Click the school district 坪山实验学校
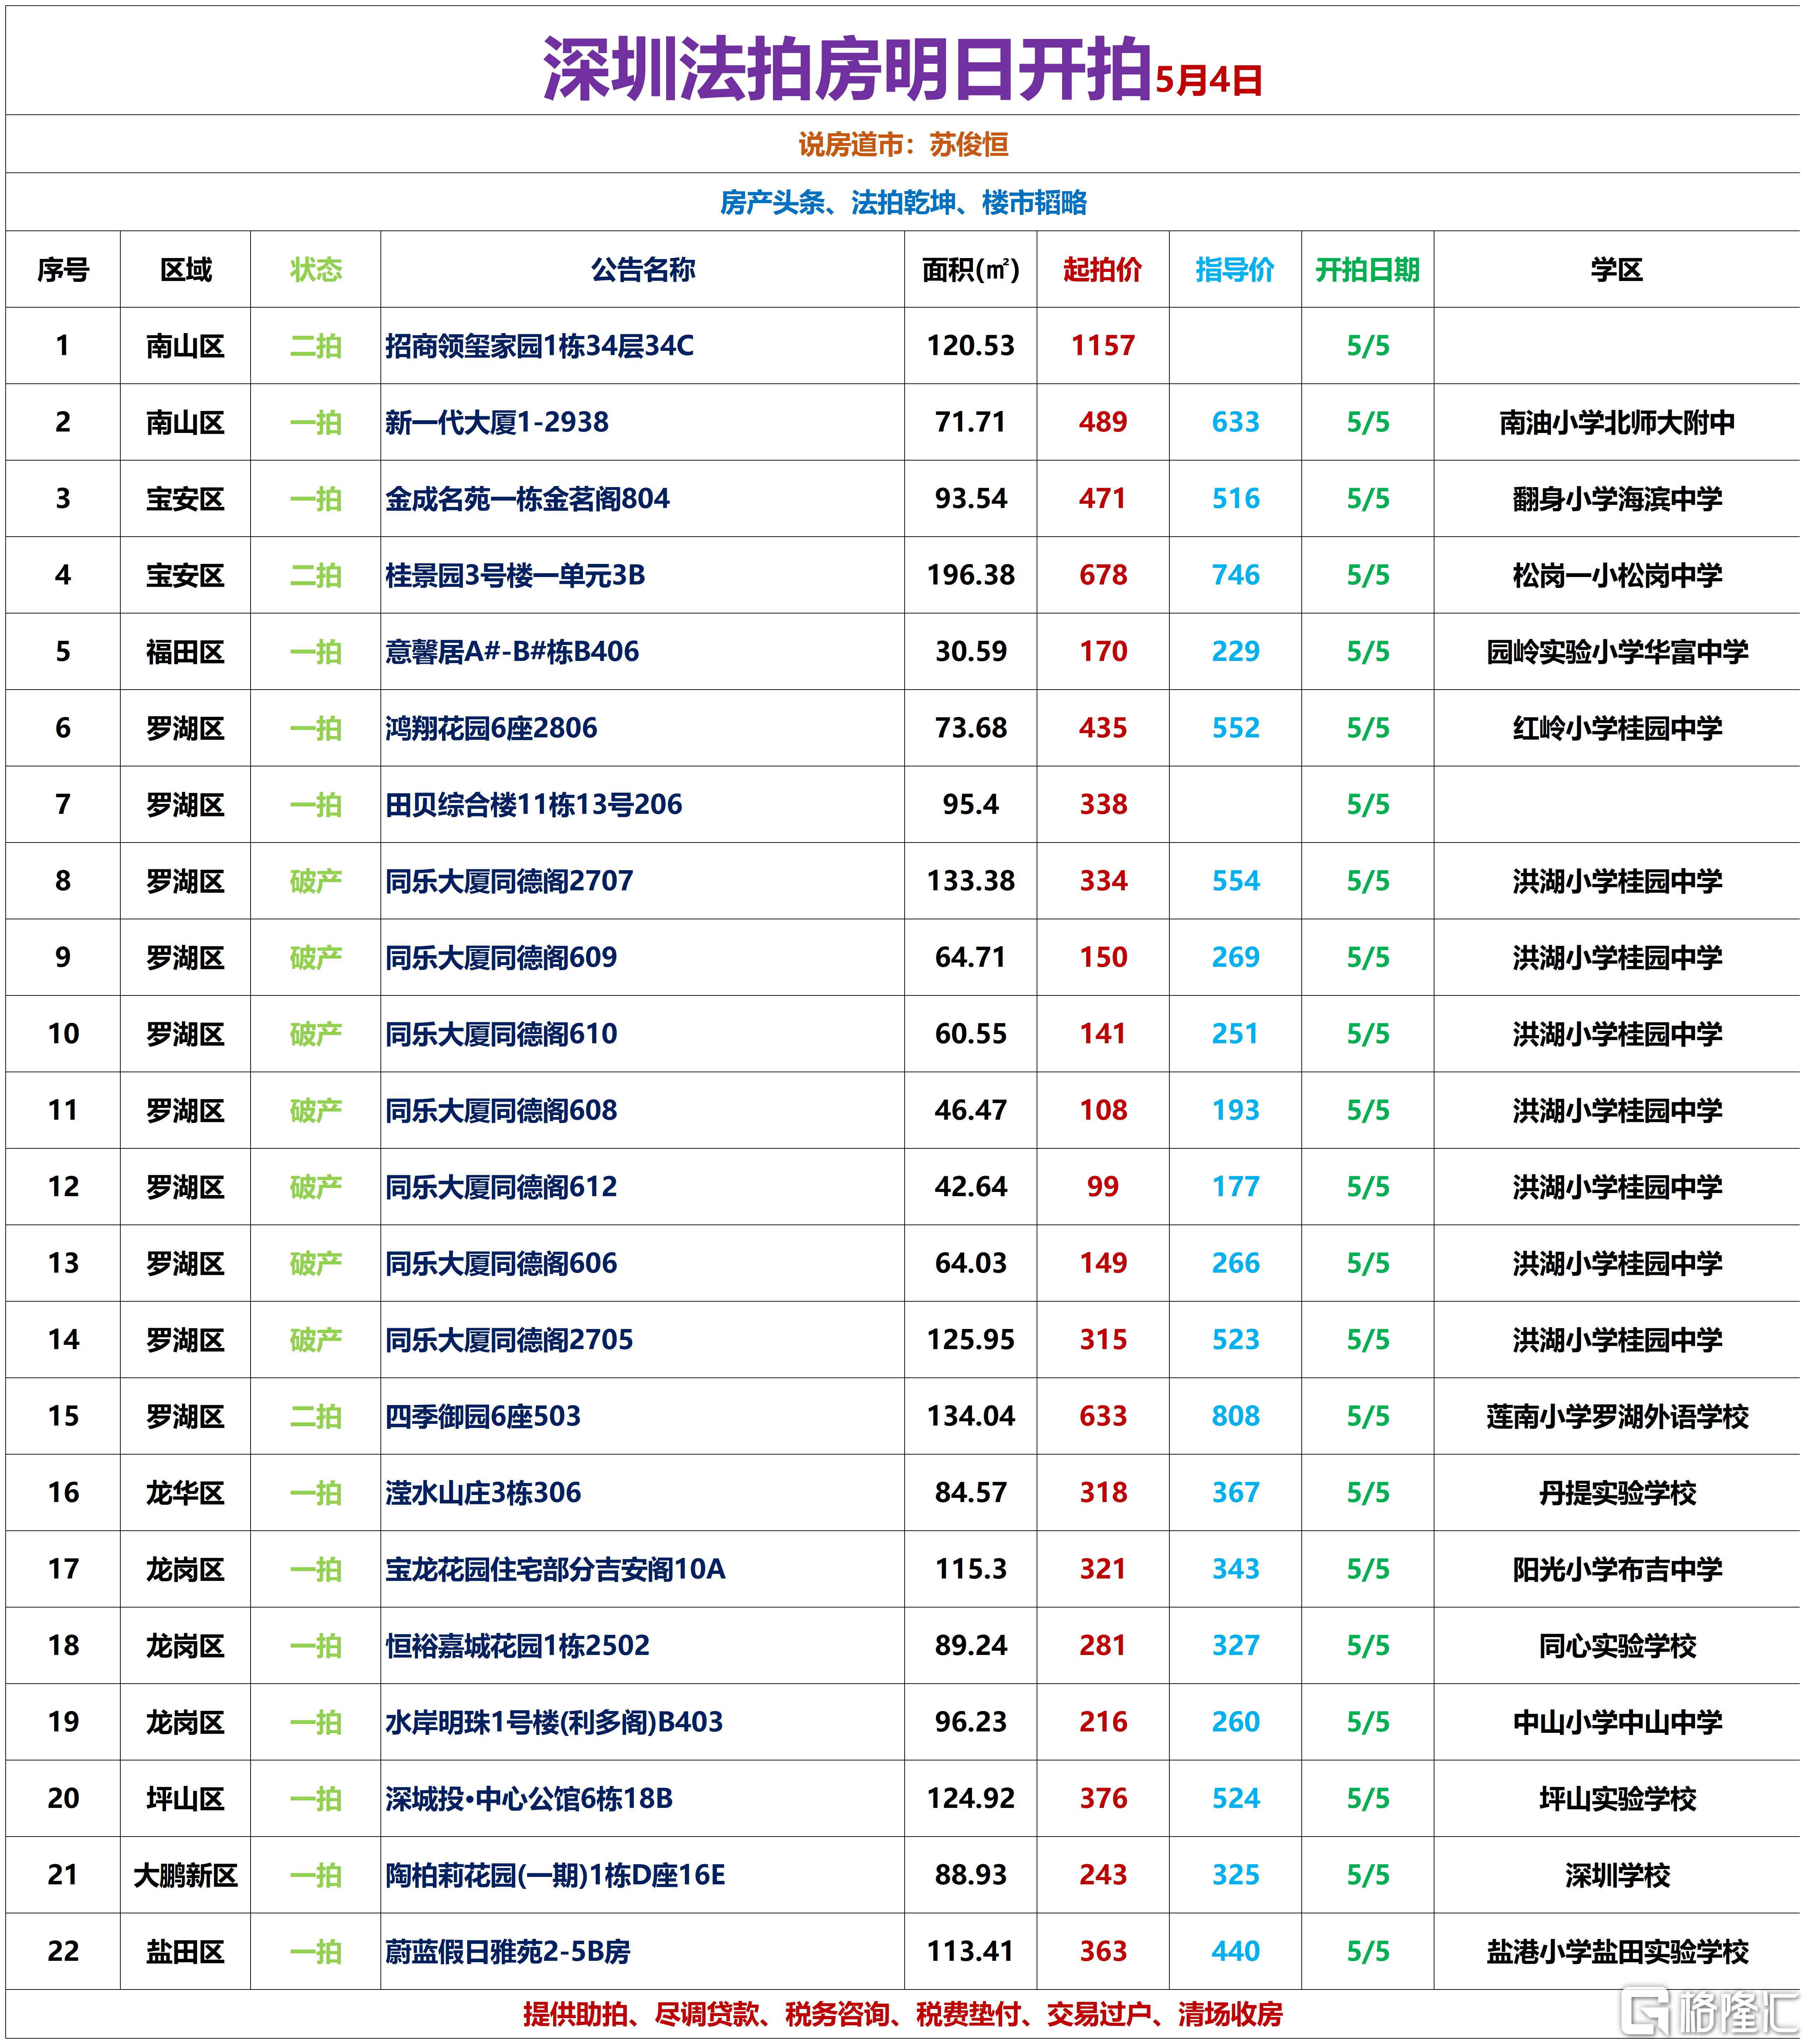 point(1617,1800)
